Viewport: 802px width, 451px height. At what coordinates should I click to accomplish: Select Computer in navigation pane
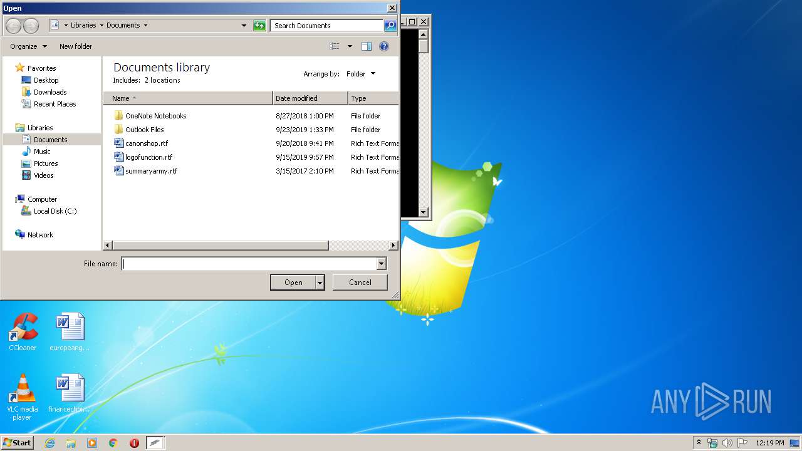pos(42,199)
